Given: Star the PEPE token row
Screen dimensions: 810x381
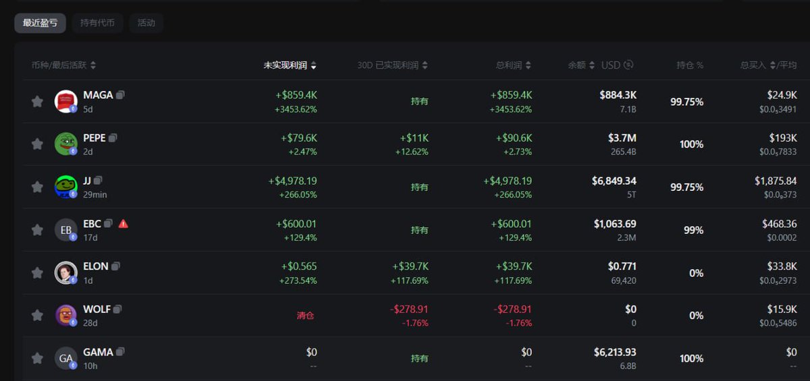Looking at the screenshot, I should tap(37, 144).
